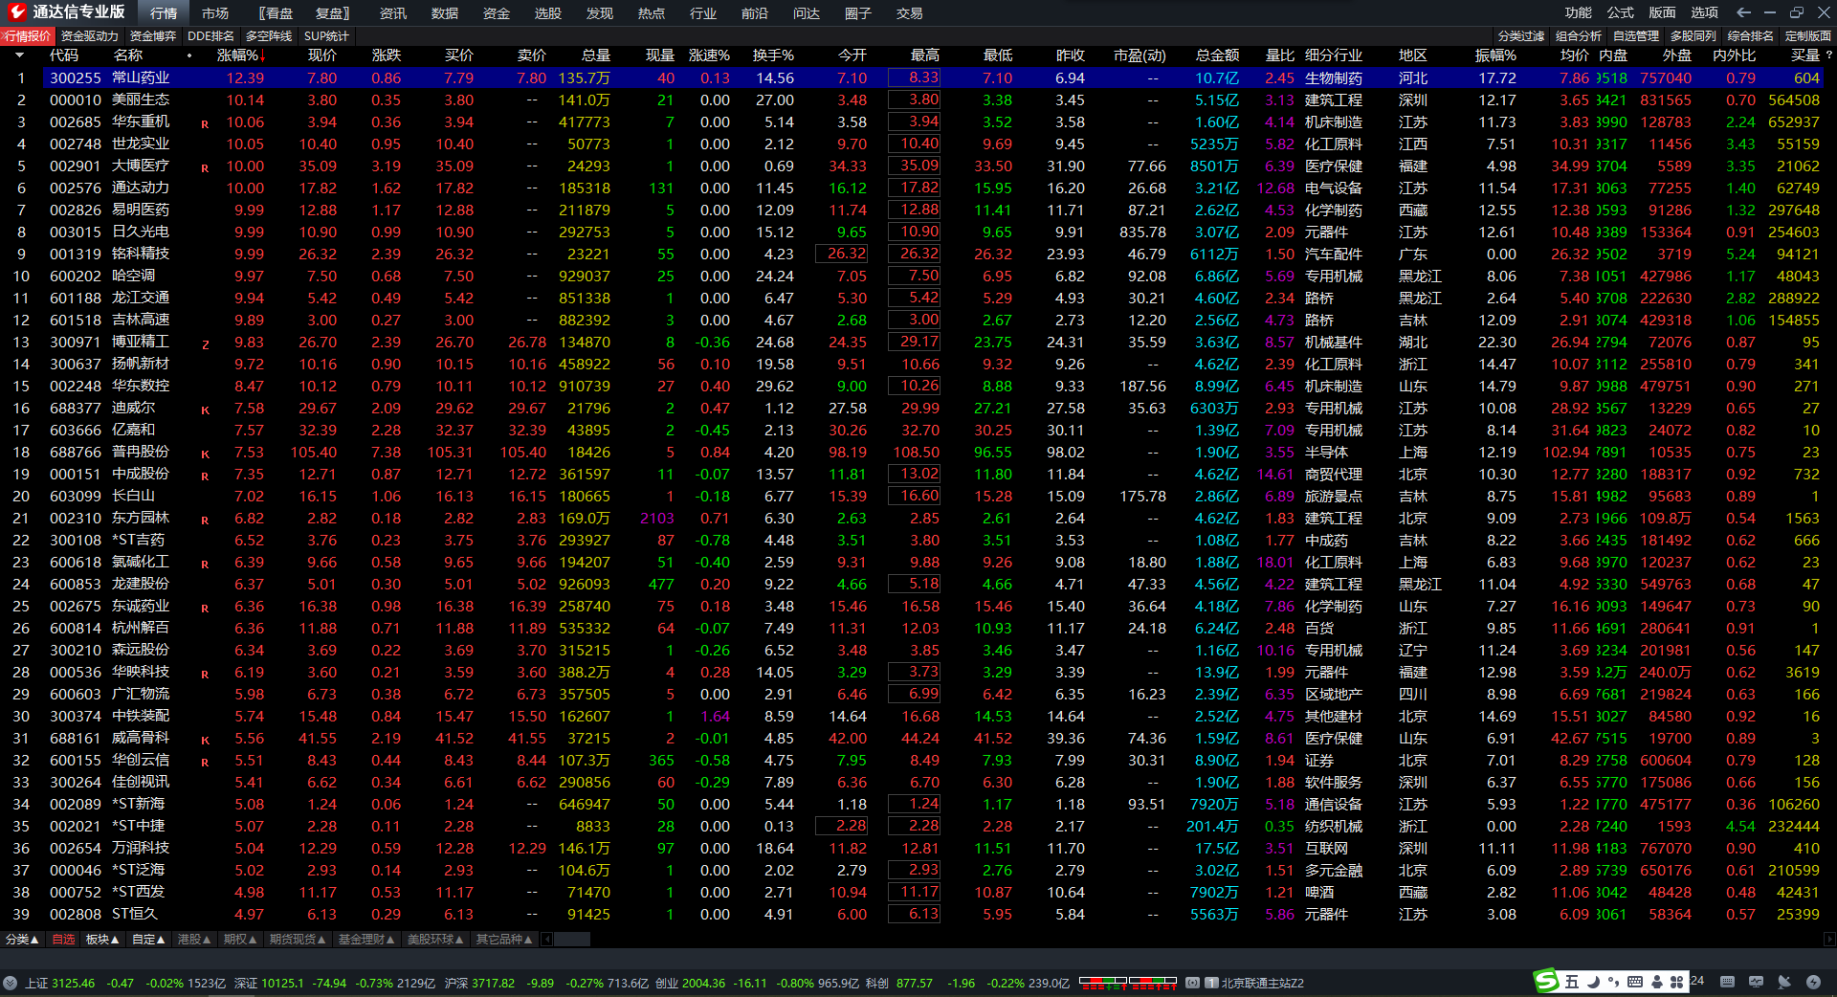Click the R marker beside 华东重机

[205, 124]
